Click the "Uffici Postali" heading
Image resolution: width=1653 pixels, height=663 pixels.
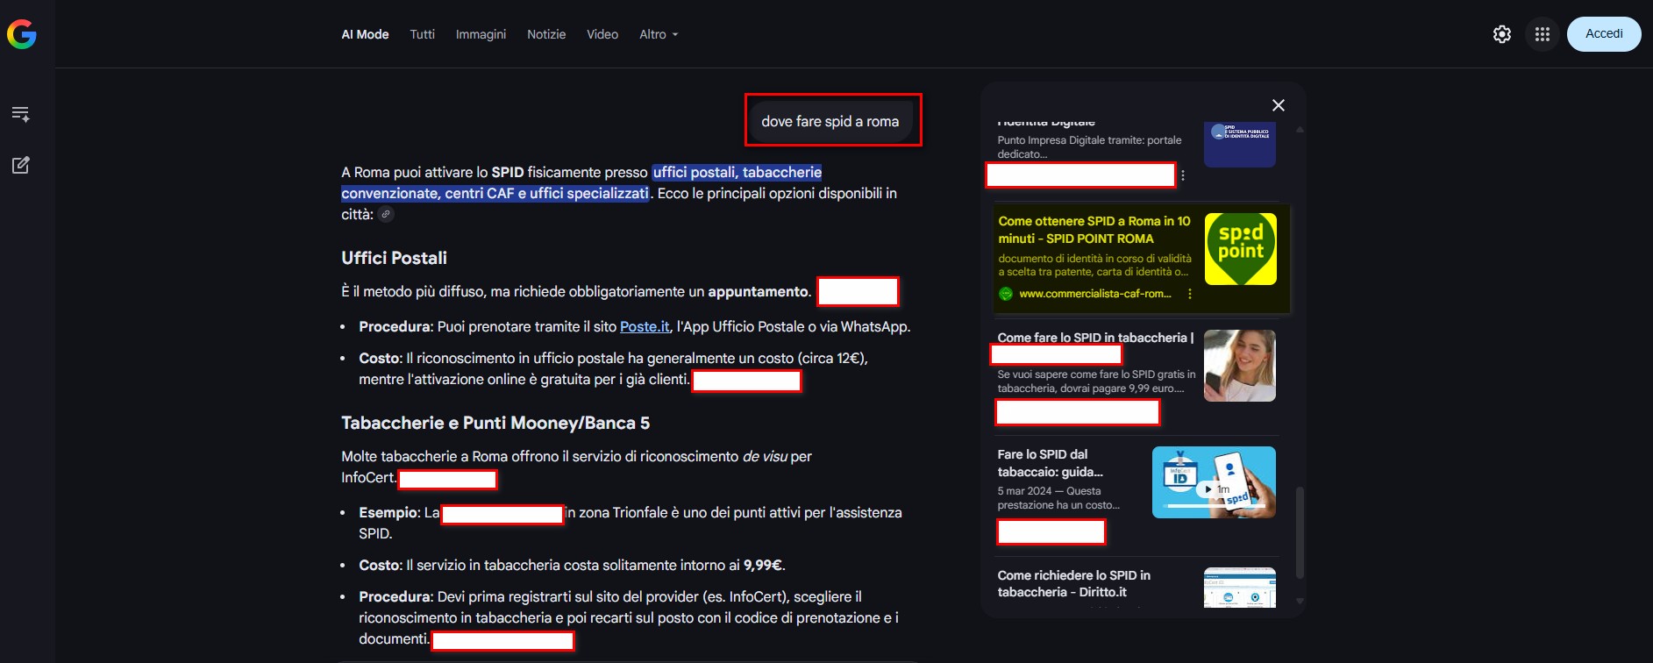[394, 258]
